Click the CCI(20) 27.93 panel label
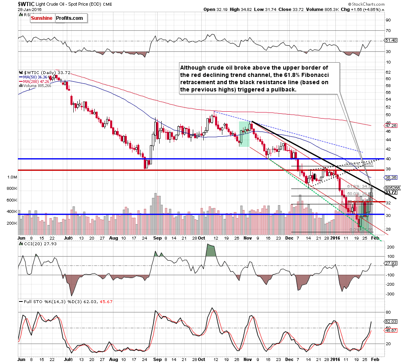This screenshot has width=401, height=363. point(40,244)
